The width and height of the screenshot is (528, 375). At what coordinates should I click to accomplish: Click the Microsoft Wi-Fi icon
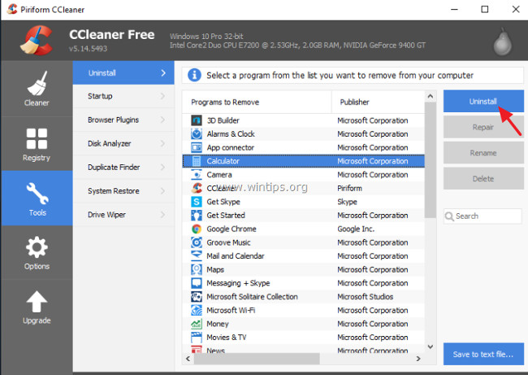click(197, 310)
